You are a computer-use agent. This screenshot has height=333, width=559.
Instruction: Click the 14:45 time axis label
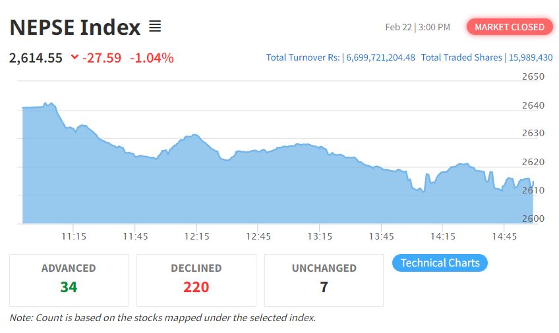click(504, 236)
